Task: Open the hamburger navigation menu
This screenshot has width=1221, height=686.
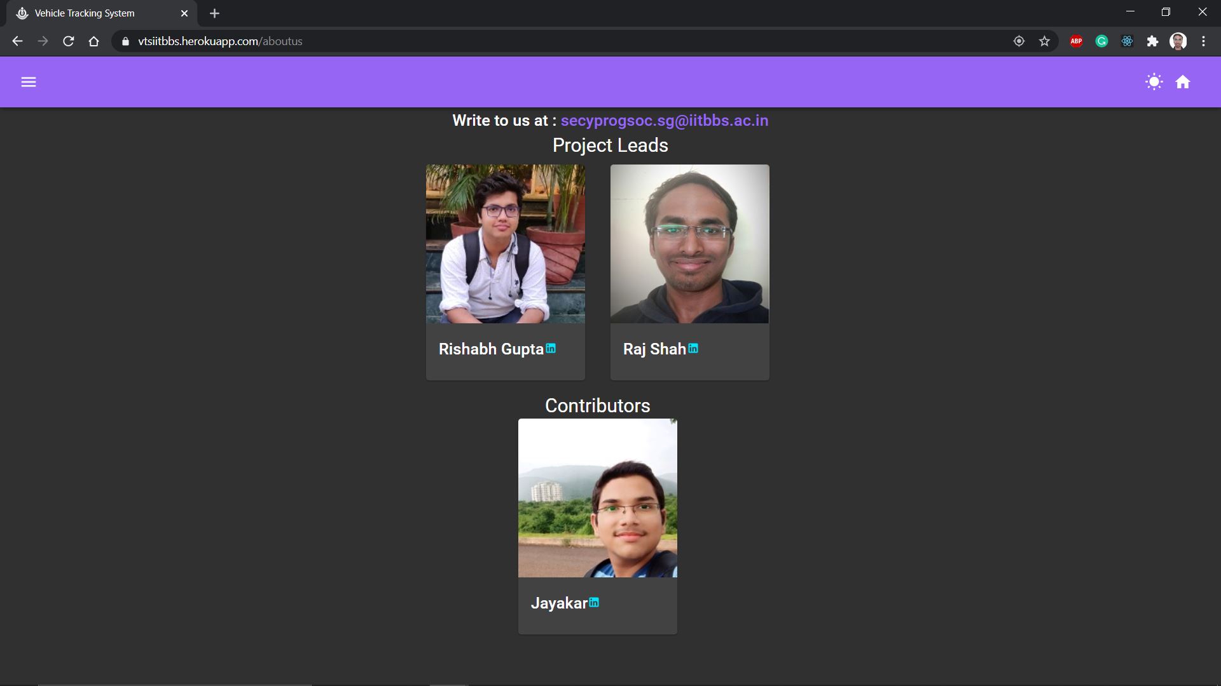Action: tap(29, 82)
